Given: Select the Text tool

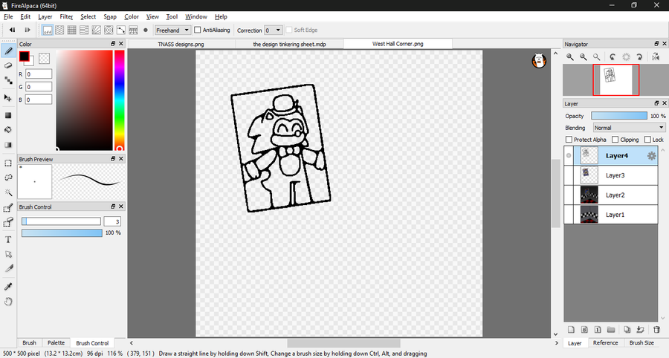Looking at the screenshot, I should (x=8, y=239).
